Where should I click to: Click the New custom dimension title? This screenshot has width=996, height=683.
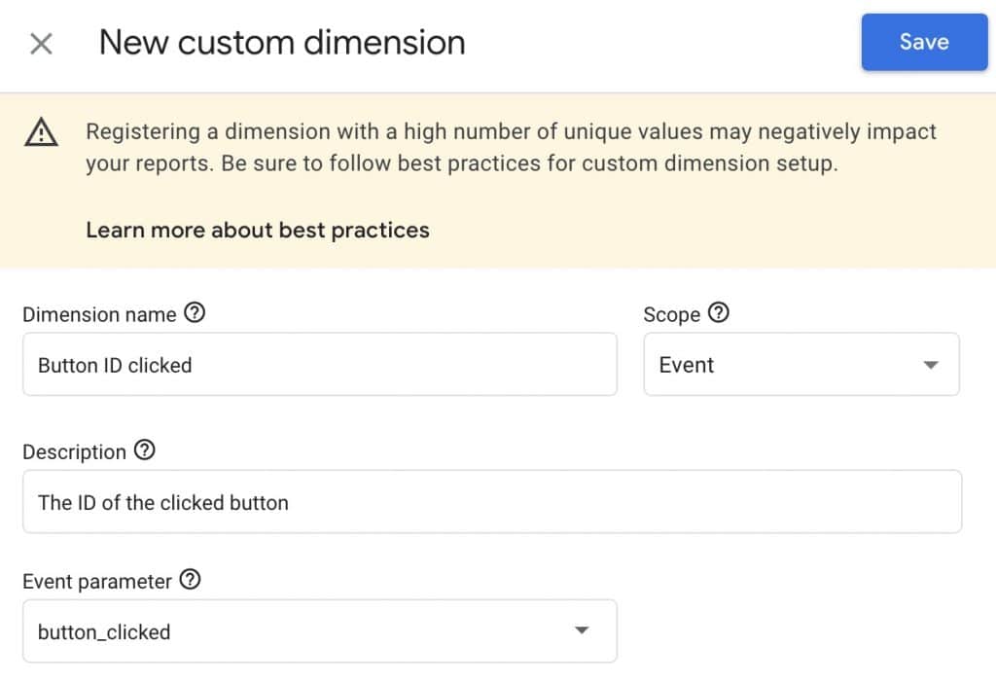[281, 42]
